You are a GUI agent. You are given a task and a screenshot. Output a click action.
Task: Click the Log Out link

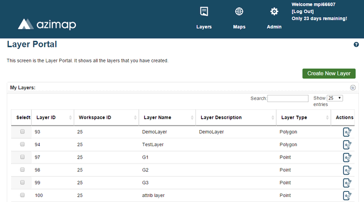pyautogui.click(x=303, y=12)
